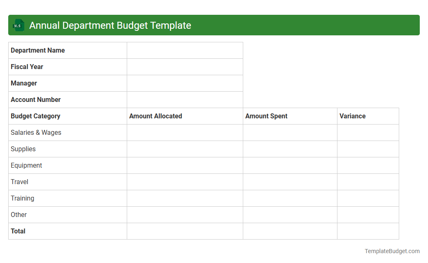Screen dimensions: 428x263
Task: Select the Manager value cell
Action: pos(184,83)
